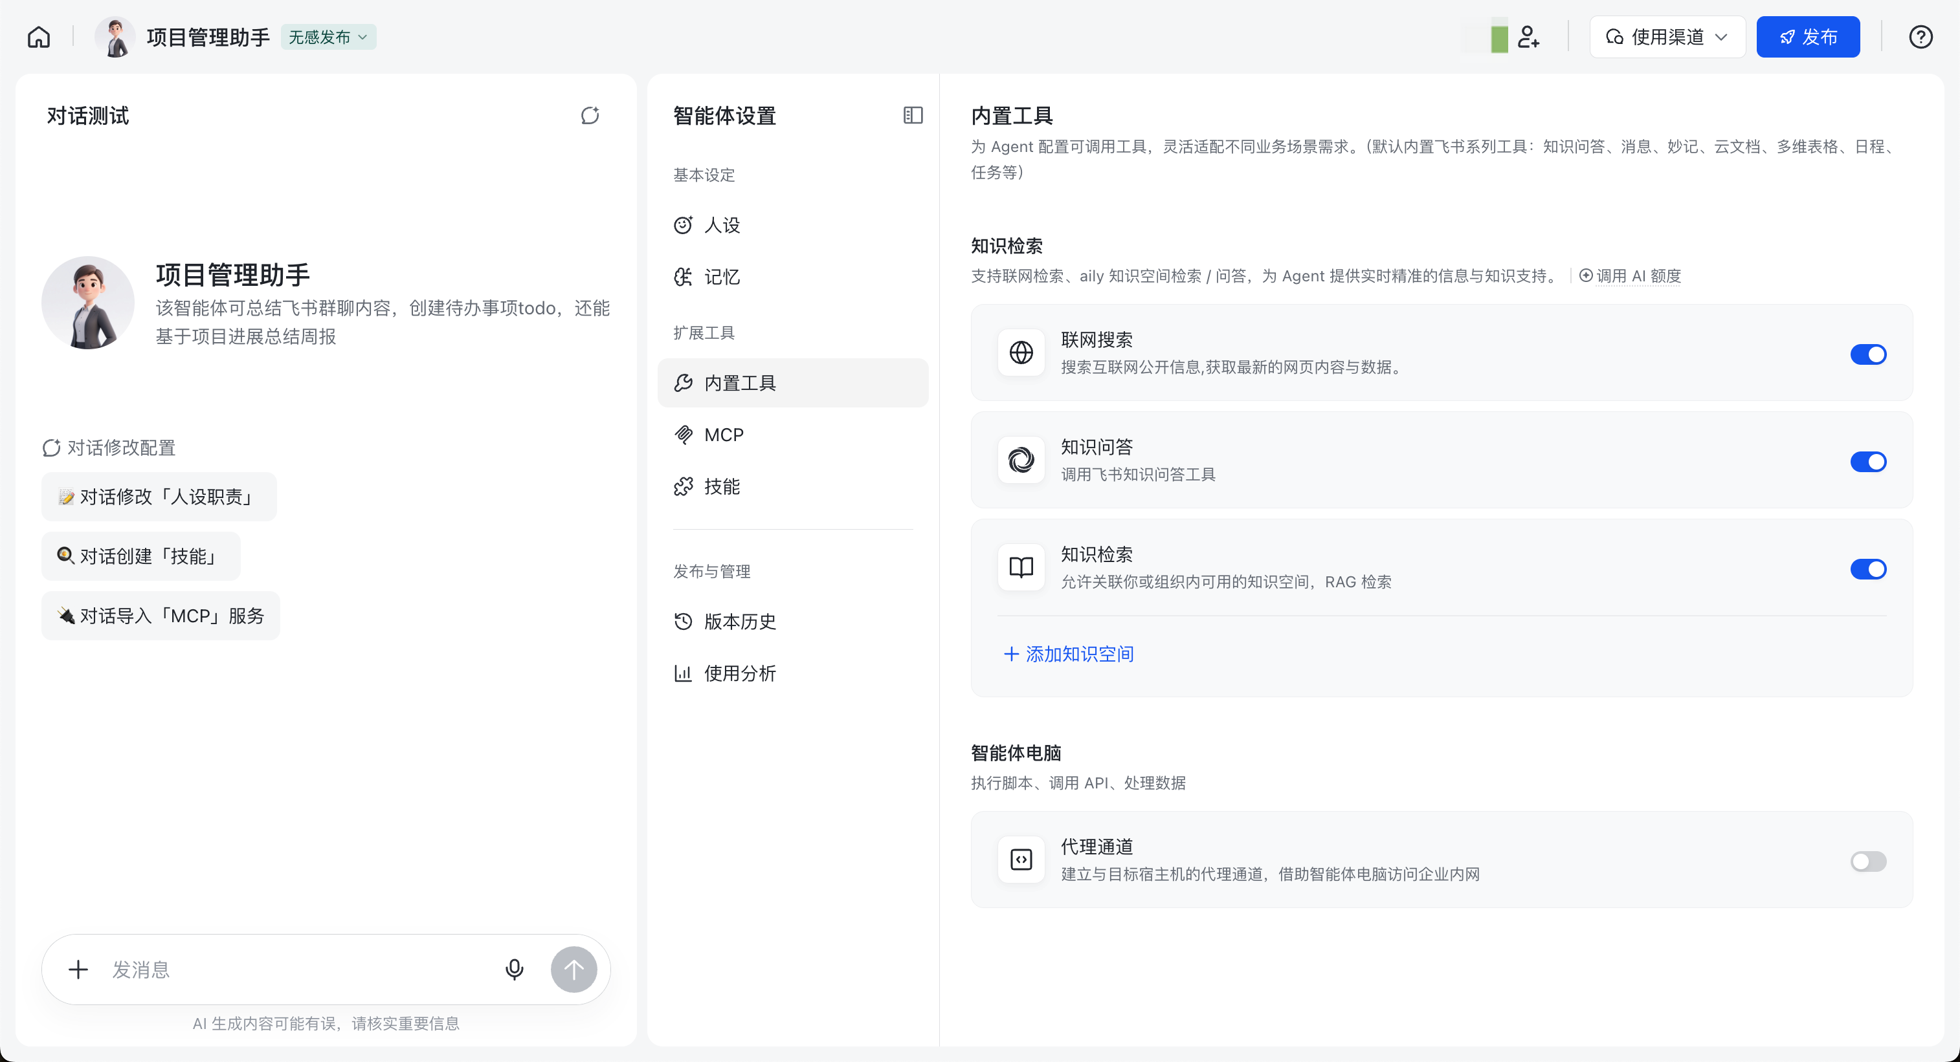Expand the 无感发布 dropdown
This screenshot has width=1960, height=1062.
point(328,38)
